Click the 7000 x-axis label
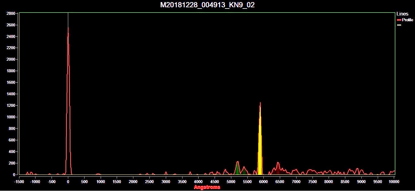 pyautogui.click(x=296, y=182)
